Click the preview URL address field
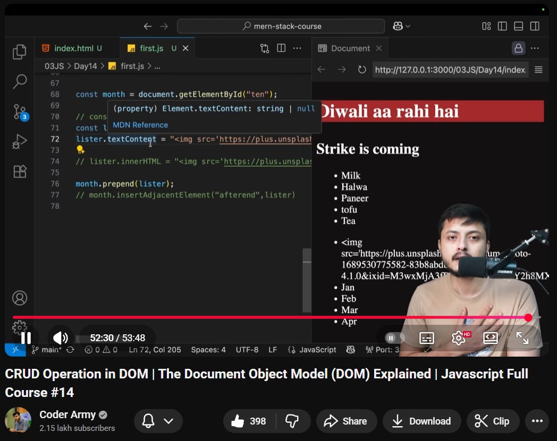Image resolution: width=557 pixels, height=441 pixels. coord(450,70)
